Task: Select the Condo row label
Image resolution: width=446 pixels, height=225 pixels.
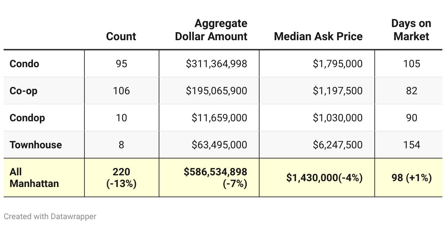Action: pyautogui.click(x=24, y=64)
